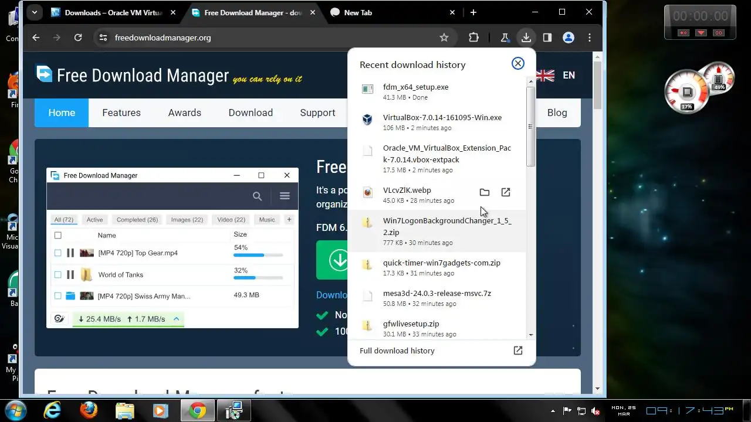
Task: Open VLcvZlK.webp in a new tab
Action: pyautogui.click(x=506, y=192)
